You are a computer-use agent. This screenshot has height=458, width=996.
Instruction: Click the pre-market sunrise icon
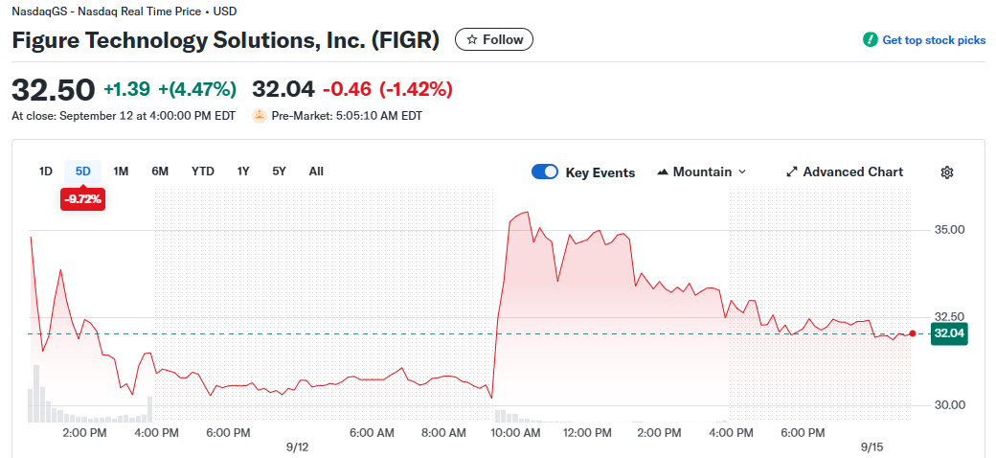[259, 116]
